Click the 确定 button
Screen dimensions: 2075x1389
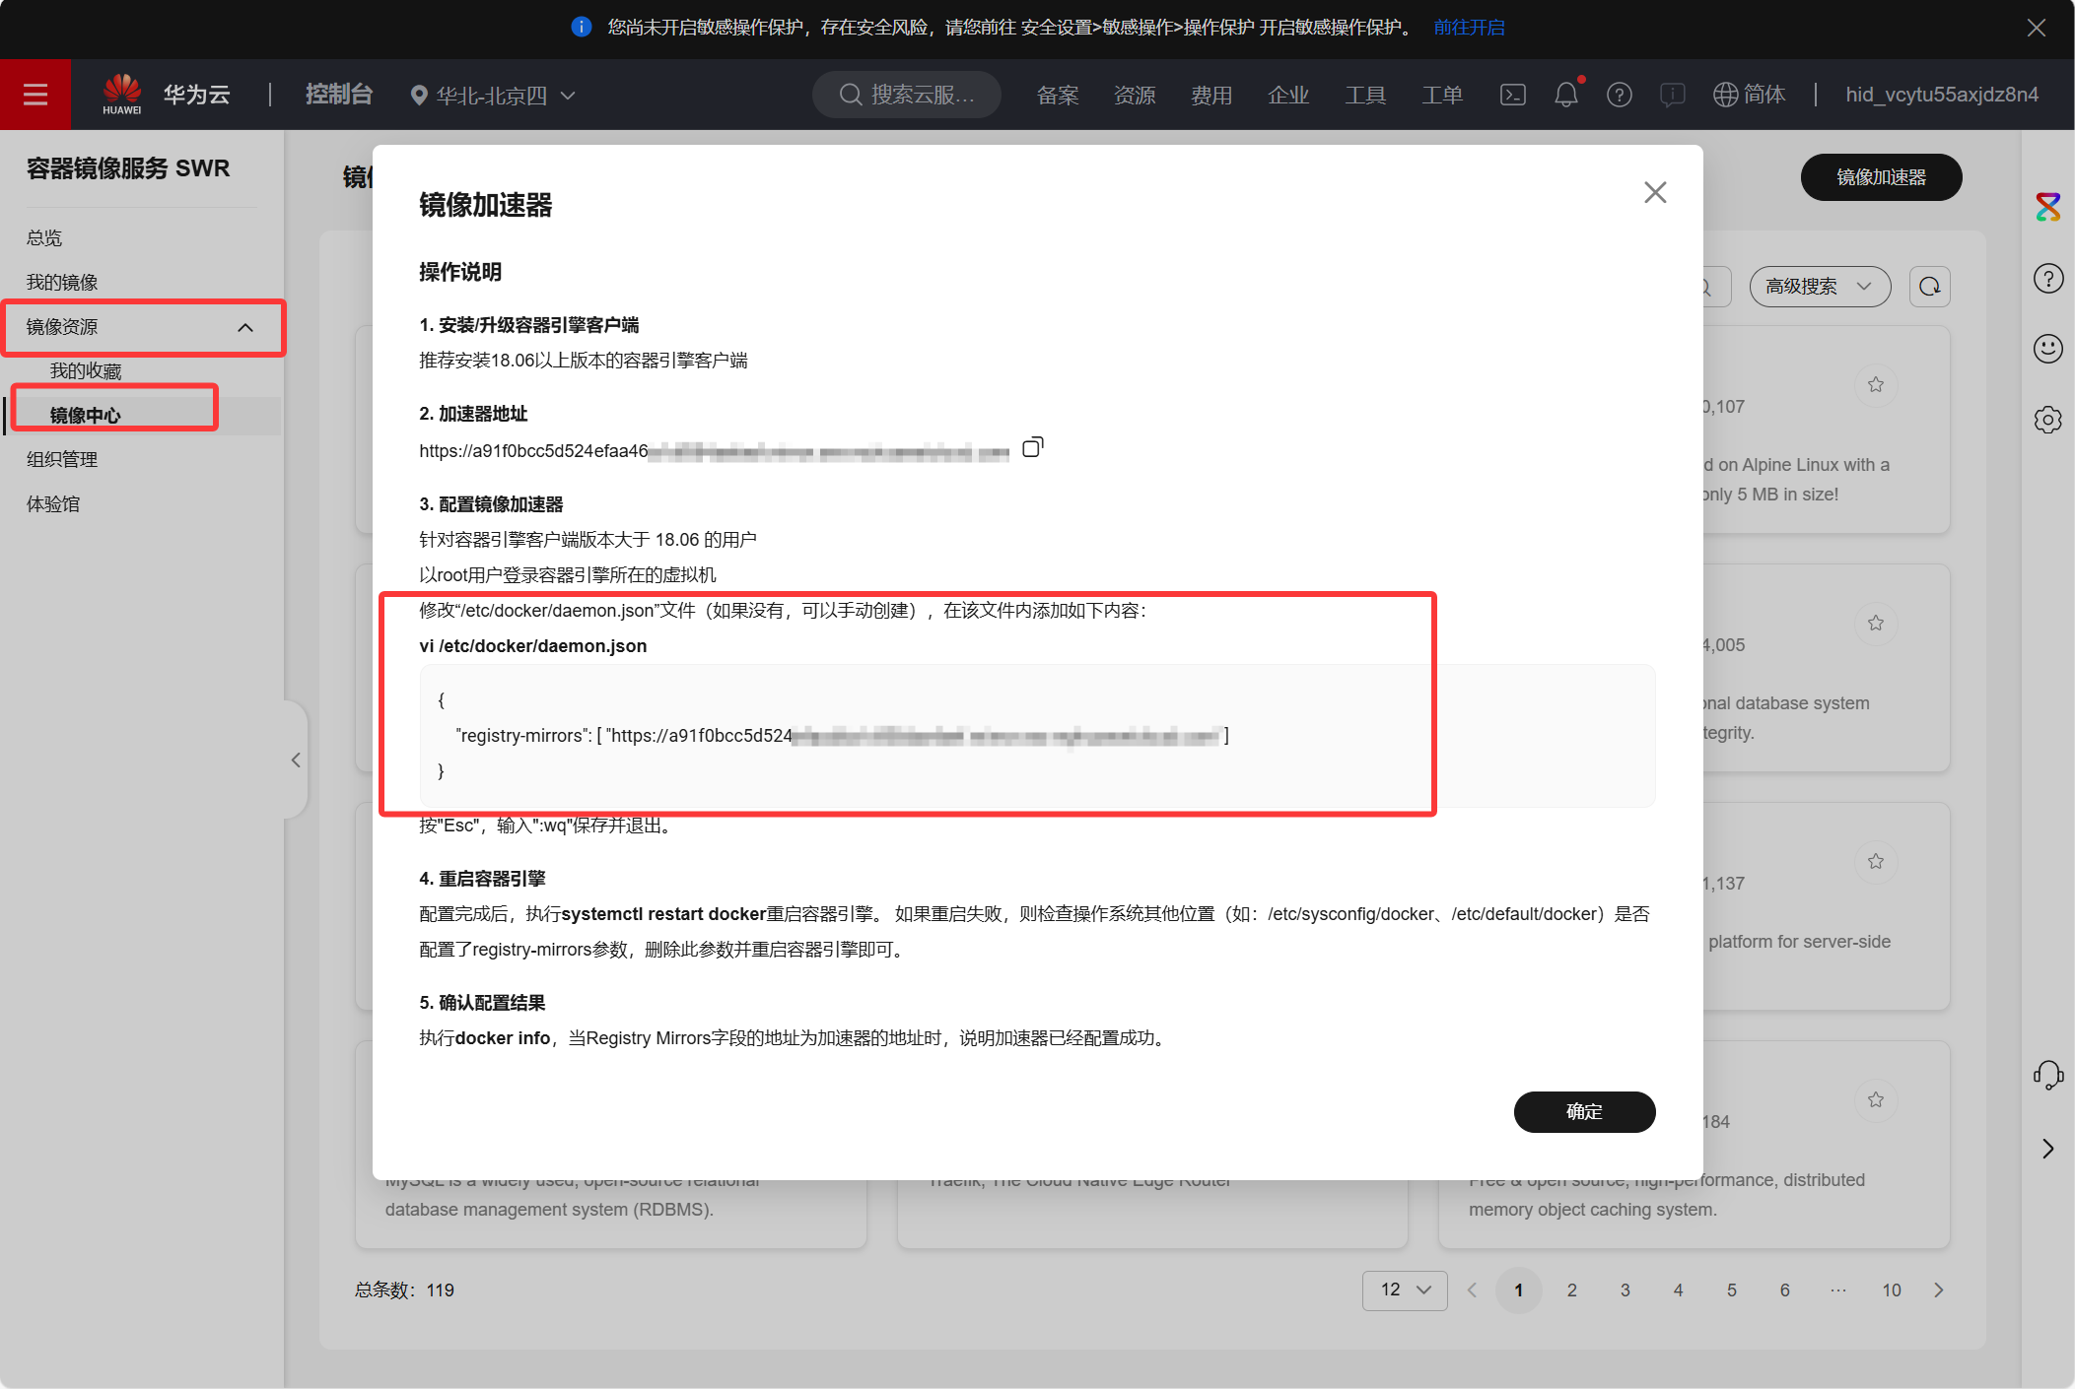click(x=1583, y=1111)
